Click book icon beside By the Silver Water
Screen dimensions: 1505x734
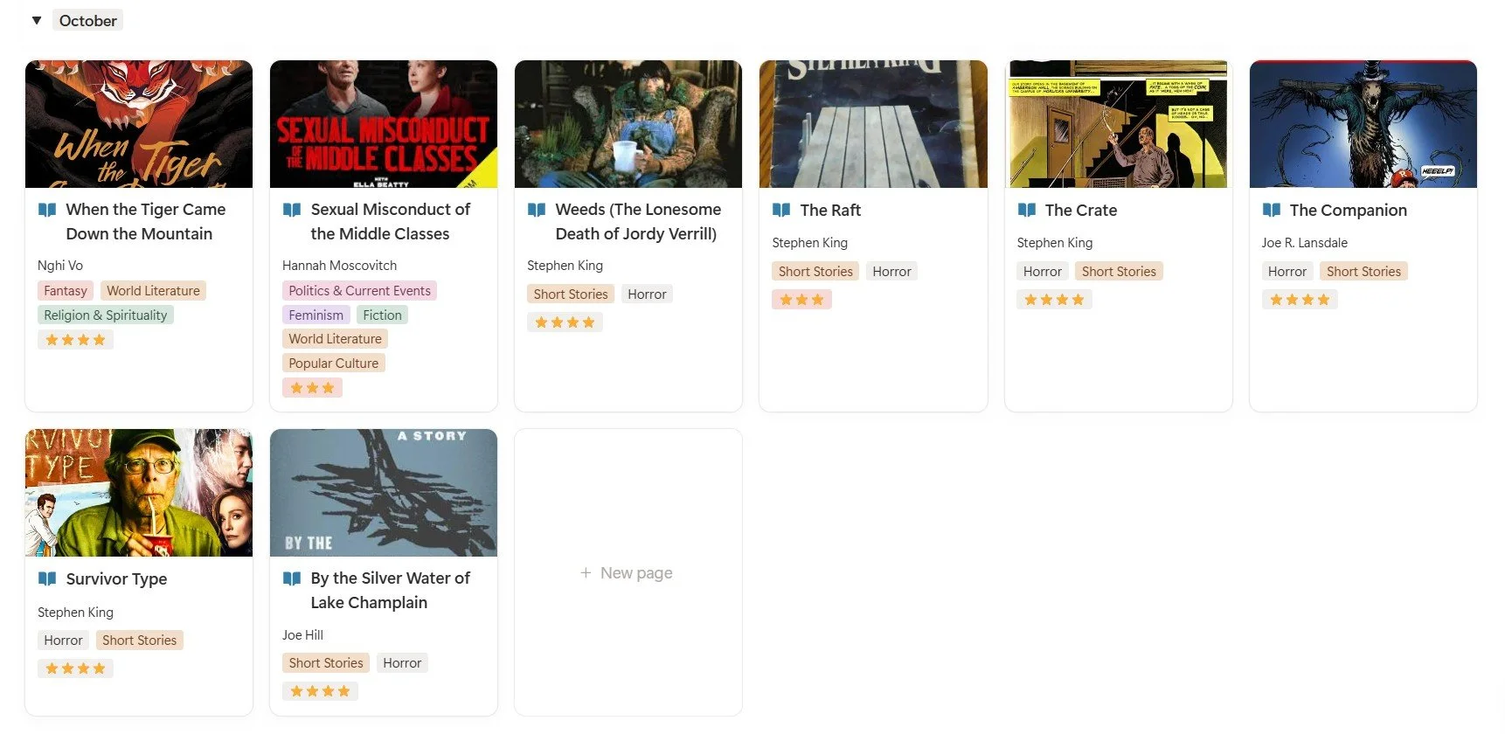[x=292, y=578]
